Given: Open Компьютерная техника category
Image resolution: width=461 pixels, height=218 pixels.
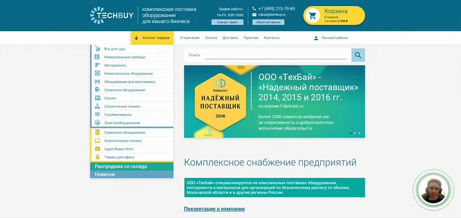Looking at the screenshot, I should pyautogui.click(x=123, y=141).
